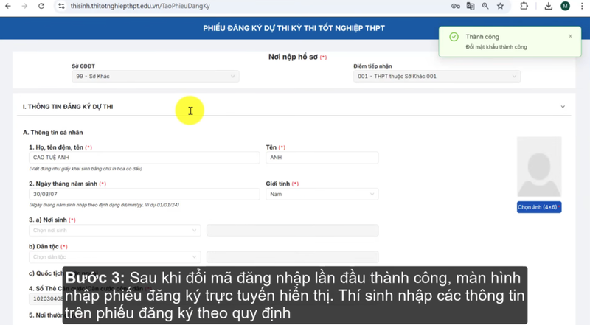
Task: Open the browser three-dot menu
Action: point(582,6)
